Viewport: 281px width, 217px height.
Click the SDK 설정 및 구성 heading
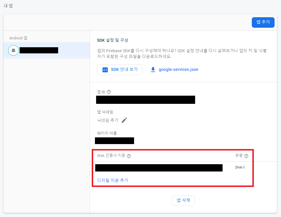click(x=112, y=40)
